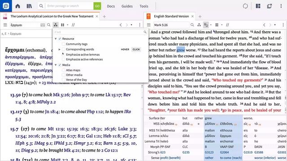The image size is (287, 161).
Task: Click the sync status icon in the top bar
Action: [245, 6]
